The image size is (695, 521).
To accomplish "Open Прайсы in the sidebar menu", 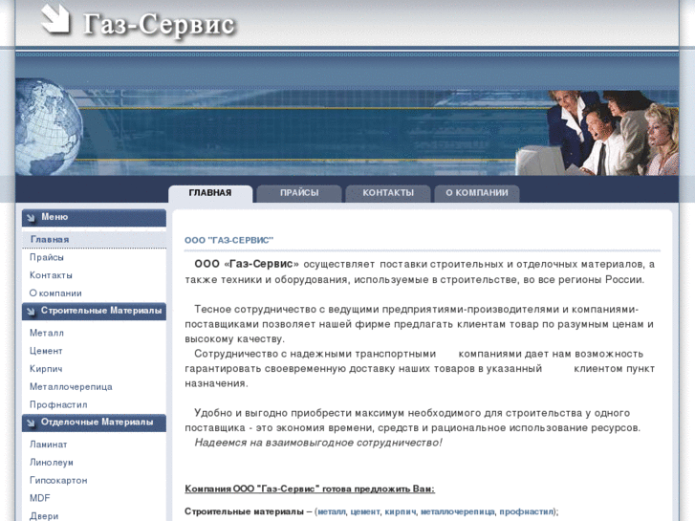I will click(x=47, y=257).
